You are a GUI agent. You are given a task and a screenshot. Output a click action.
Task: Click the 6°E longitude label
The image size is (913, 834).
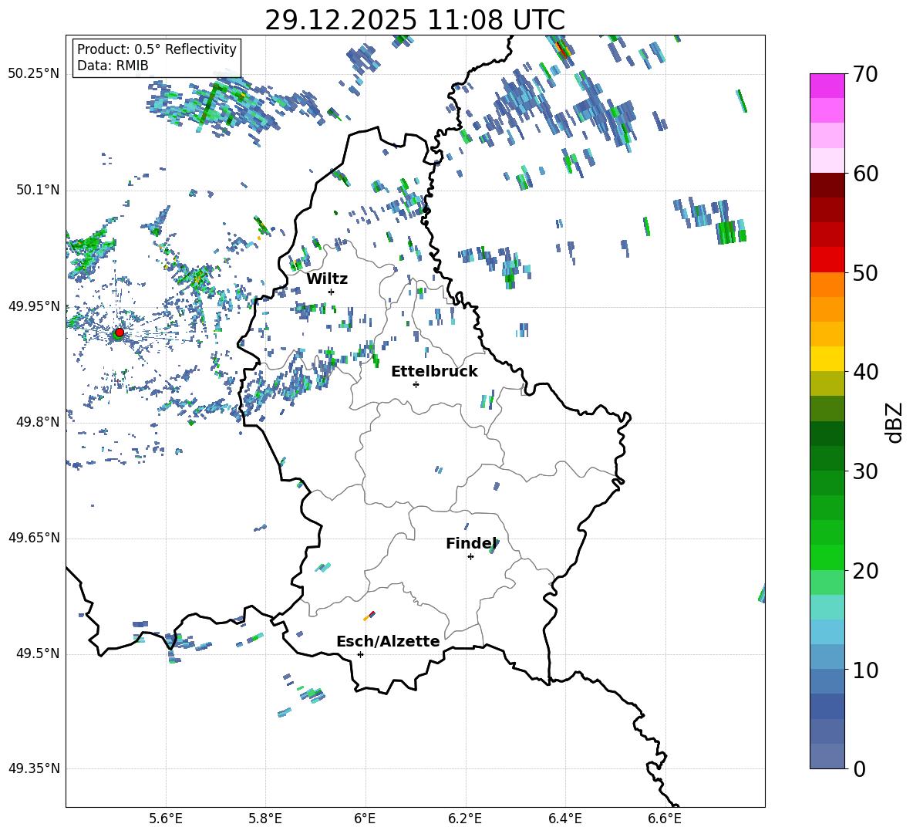[365, 819]
